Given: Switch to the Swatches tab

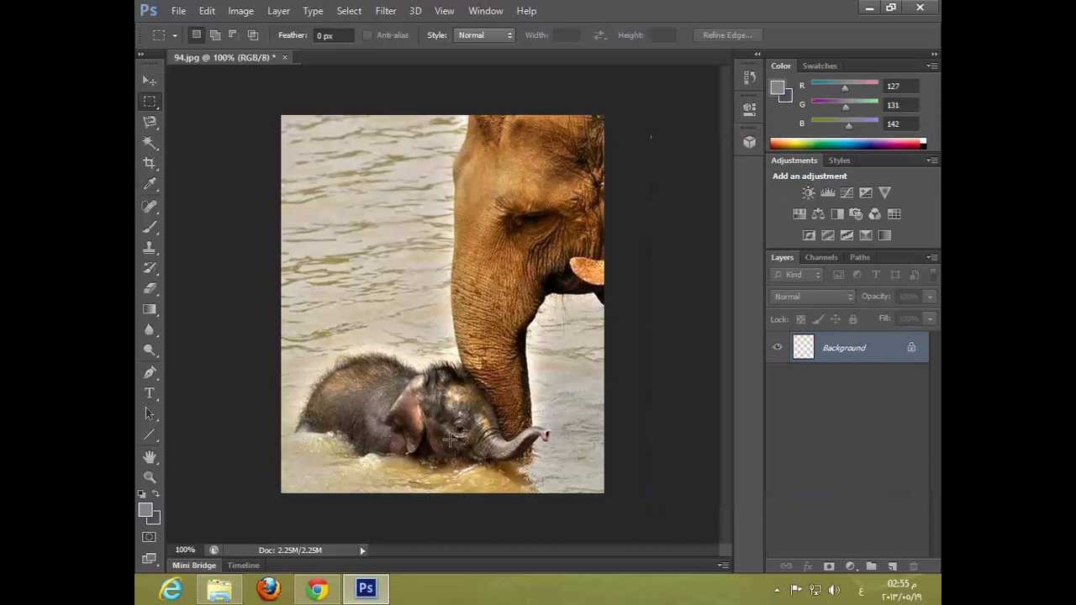Looking at the screenshot, I should click(x=820, y=66).
